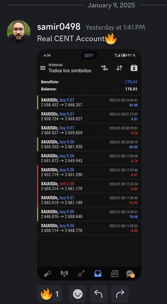Open the calendar date range icon
This screenshot has height=304, width=167.
click(134, 68)
